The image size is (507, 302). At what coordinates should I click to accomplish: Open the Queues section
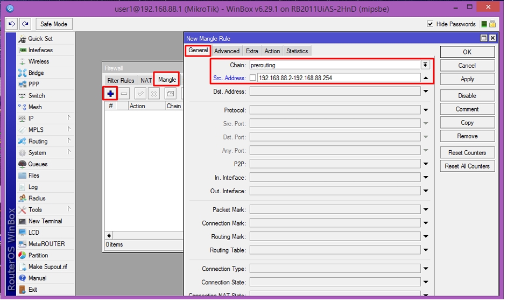point(38,164)
